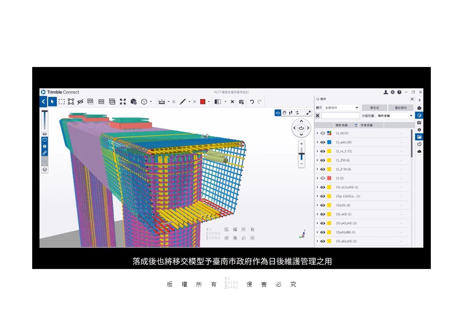This screenshot has height=336, width=463.
Task: Click the red markup color swatch
Action: [203, 102]
